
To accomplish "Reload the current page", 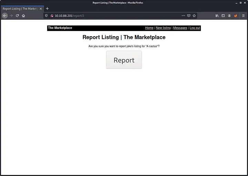I will (17, 15).
